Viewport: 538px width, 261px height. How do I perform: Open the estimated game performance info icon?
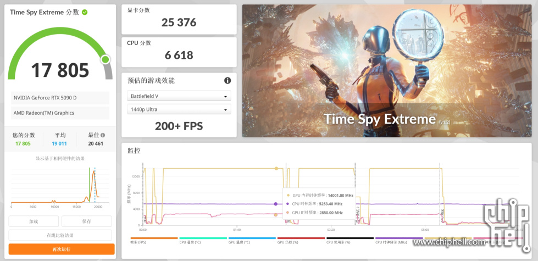click(228, 81)
